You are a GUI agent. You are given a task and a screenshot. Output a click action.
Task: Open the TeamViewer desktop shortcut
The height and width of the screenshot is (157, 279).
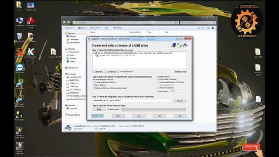pyautogui.click(x=20, y=69)
